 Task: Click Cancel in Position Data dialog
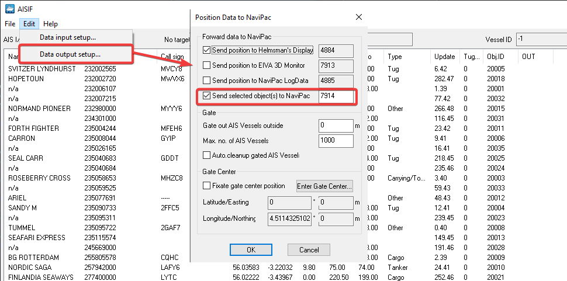pyautogui.click(x=309, y=249)
